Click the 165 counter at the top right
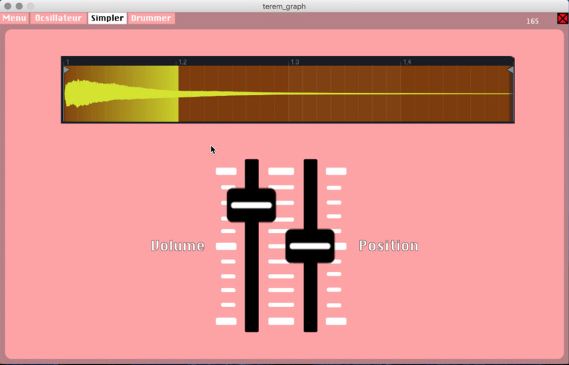 pyautogui.click(x=532, y=21)
